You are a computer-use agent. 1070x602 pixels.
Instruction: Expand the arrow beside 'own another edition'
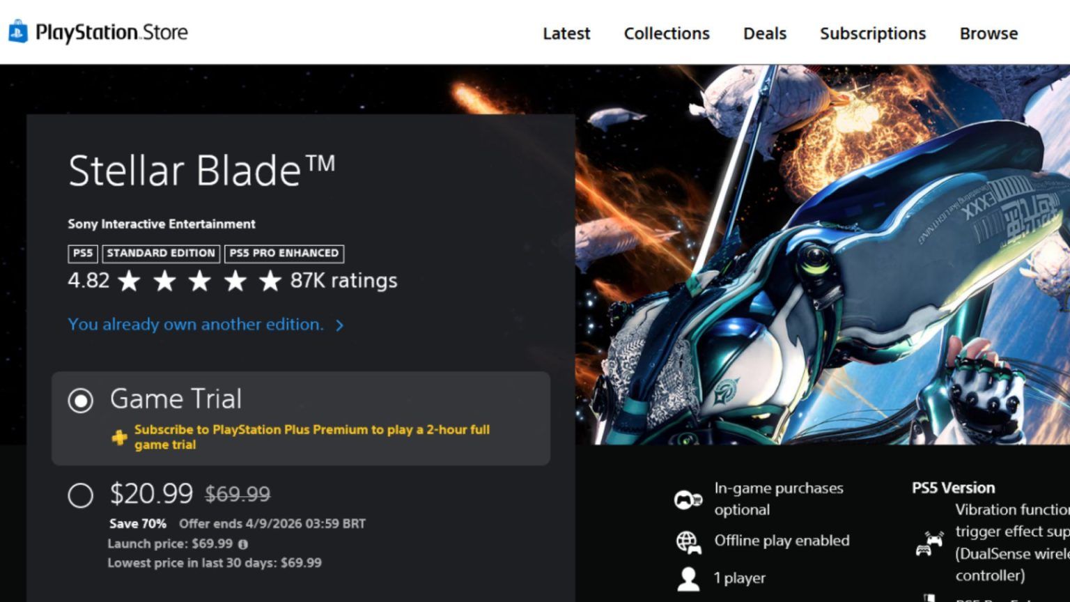(339, 325)
